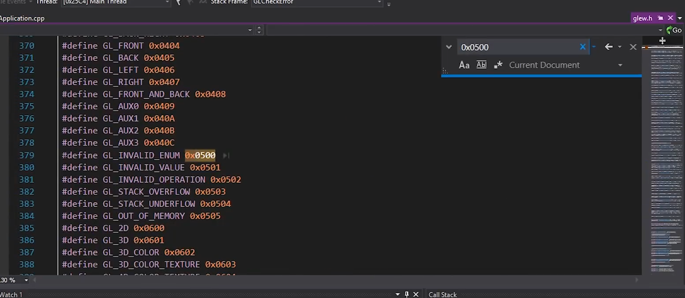
Task: Click GL_3D_COLOR_TEXTURE on line 388
Action: (x=151, y=264)
